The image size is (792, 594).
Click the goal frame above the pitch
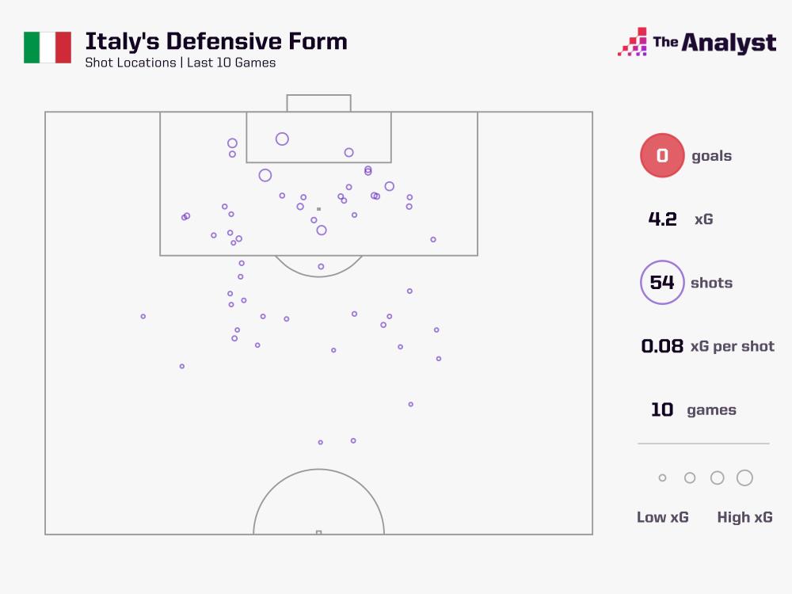coord(318,103)
